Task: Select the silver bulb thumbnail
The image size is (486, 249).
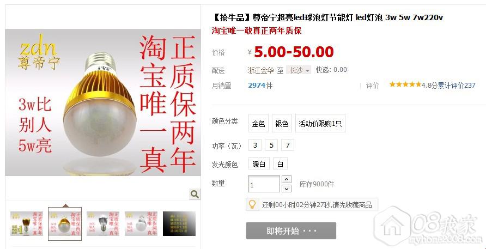Action: [x=103, y=223]
